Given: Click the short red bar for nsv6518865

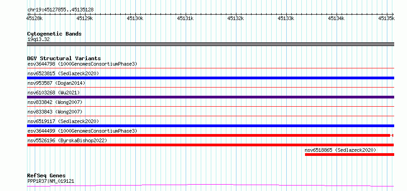Looking at the screenshot, I should click(x=350, y=155).
